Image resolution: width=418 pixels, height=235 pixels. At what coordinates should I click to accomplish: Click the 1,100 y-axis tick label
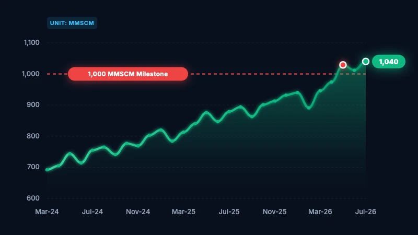pos(32,43)
